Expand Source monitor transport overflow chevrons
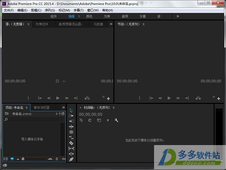The image size is (226, 170). 103,97
